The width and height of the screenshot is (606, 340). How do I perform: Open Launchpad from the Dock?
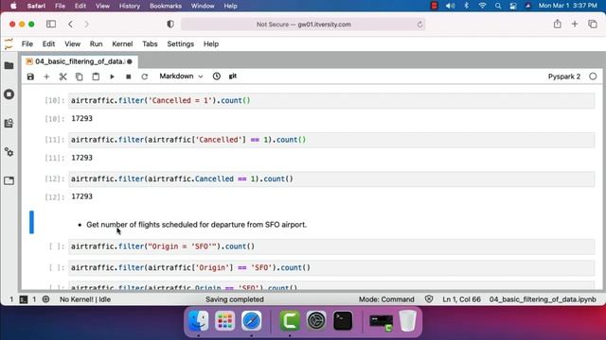(225, 321)
